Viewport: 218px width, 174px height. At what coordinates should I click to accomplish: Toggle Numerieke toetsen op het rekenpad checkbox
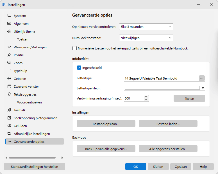click(x=74, y=48)
